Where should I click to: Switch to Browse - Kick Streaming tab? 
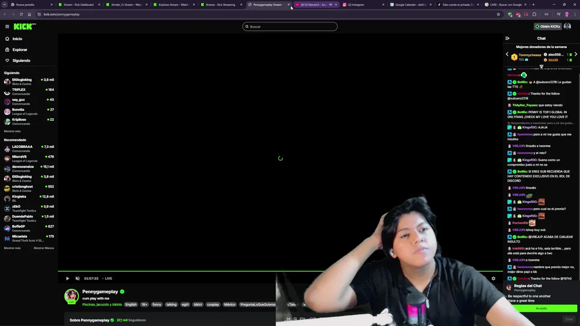click(221, 5)
